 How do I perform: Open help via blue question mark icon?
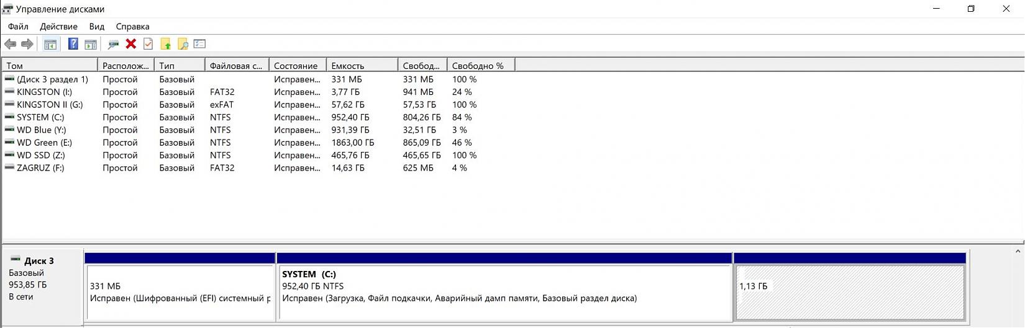point(73,44)
